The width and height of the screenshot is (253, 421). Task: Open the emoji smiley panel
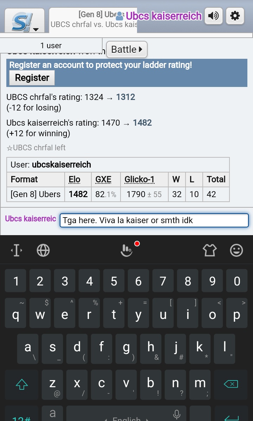pos(236,250)
